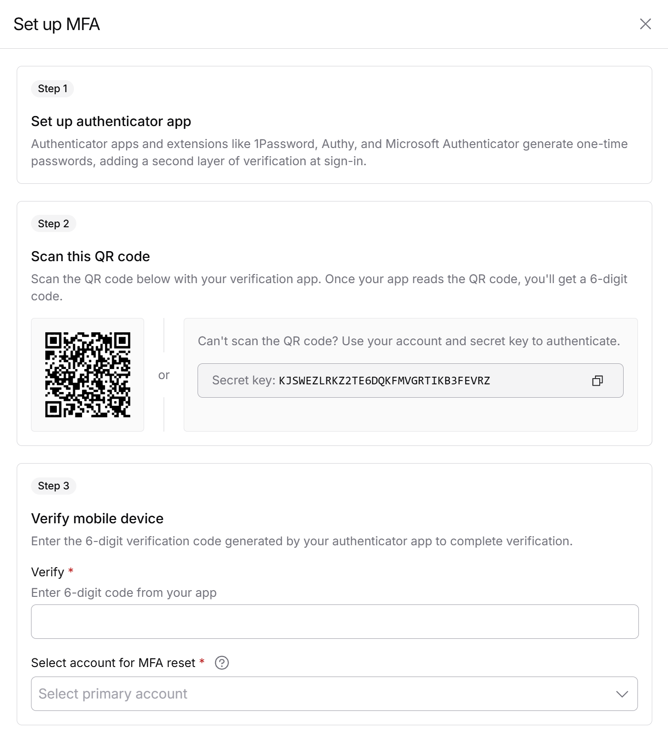Click the Set up MFA dialog title
The image size is (668, 741).
57,24
